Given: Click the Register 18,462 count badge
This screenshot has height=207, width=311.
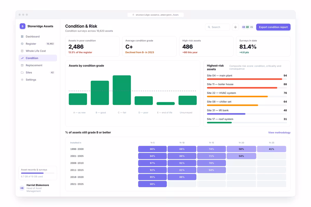Looking at the screenshot, I should point(50,44).
